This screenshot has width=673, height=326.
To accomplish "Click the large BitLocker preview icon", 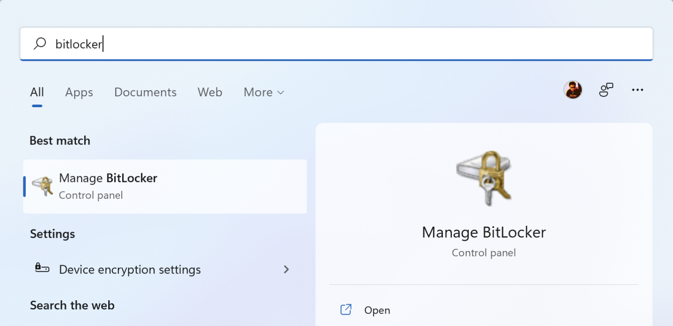I will tap(484, 178).
